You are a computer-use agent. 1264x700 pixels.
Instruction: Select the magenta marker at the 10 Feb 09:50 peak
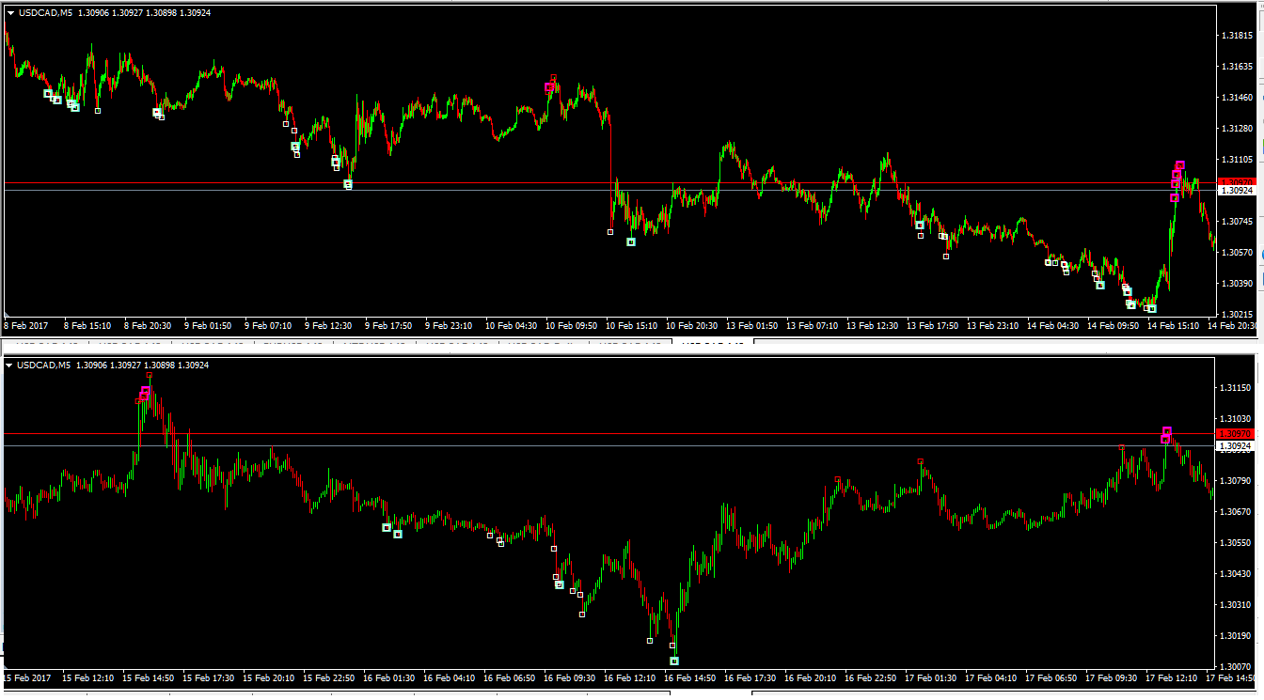[x=549, y=87]
